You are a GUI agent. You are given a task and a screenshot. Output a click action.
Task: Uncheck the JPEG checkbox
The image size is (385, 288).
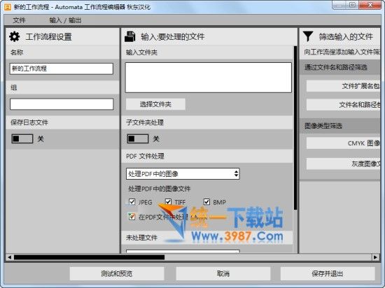point(132,202)
